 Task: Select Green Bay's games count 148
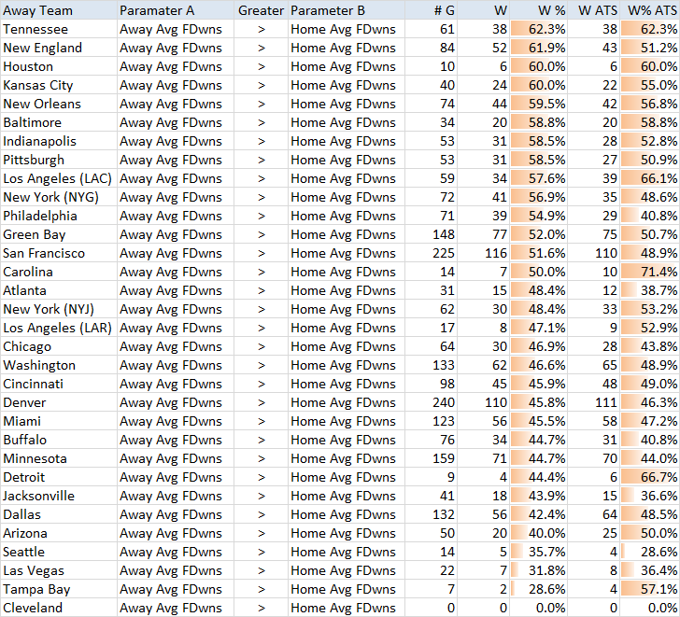point(432,234)
